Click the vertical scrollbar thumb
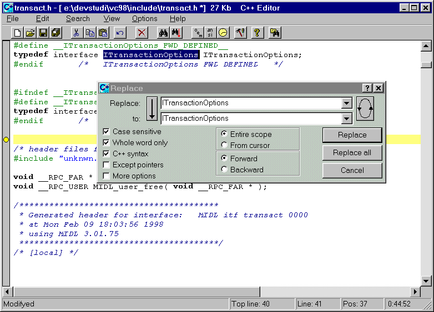Image resolution: width=434 pixels, height=312 pixels. [426, 65]
